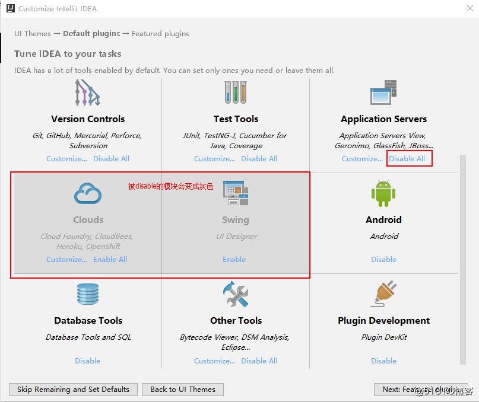Click the Application Servers icon
The height and width of the screenshot is (402, 479).
tap(383, 92)
